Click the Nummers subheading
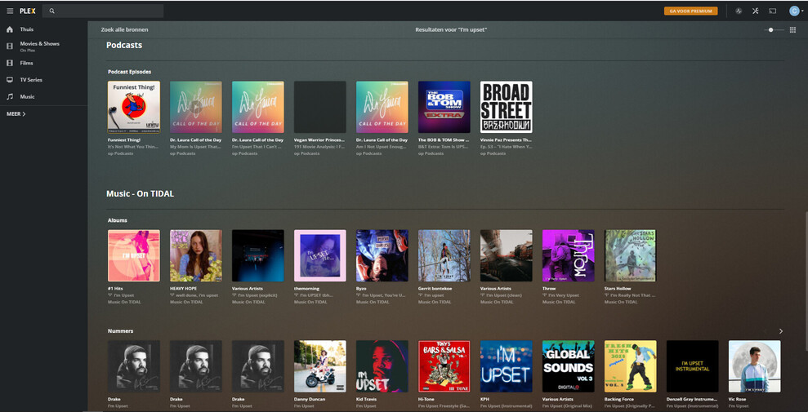Viewport: 808px width, 412px height. 121,331
